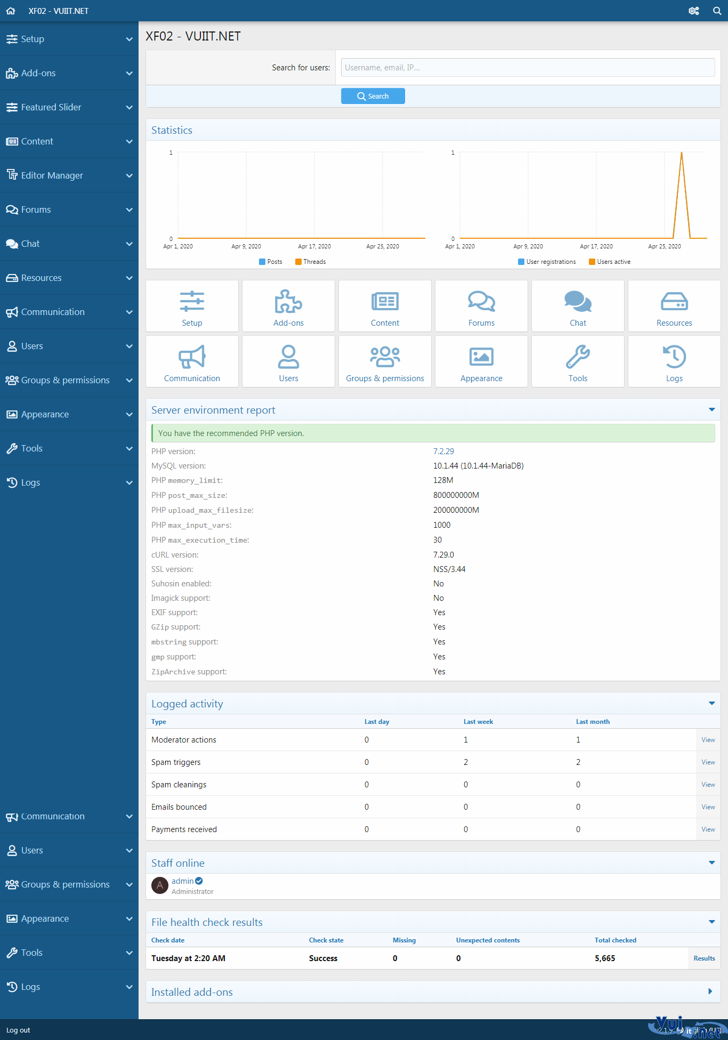The height and width of the screenshot is (1040, 728).
Task: Open file health check Results link
Action: [x=704, y=958]
